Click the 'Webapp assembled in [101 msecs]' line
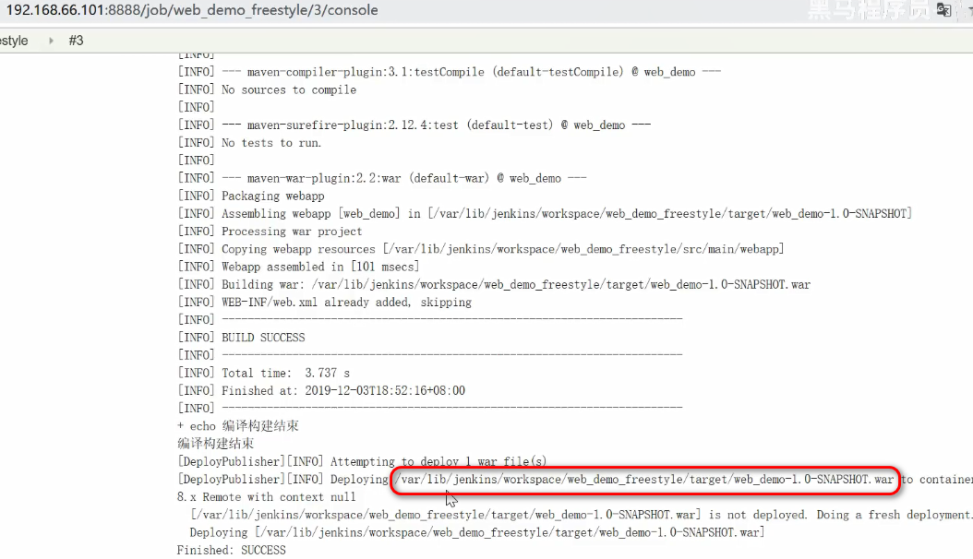The width and height of the screenshot is (973, 559). pos(298,268)
